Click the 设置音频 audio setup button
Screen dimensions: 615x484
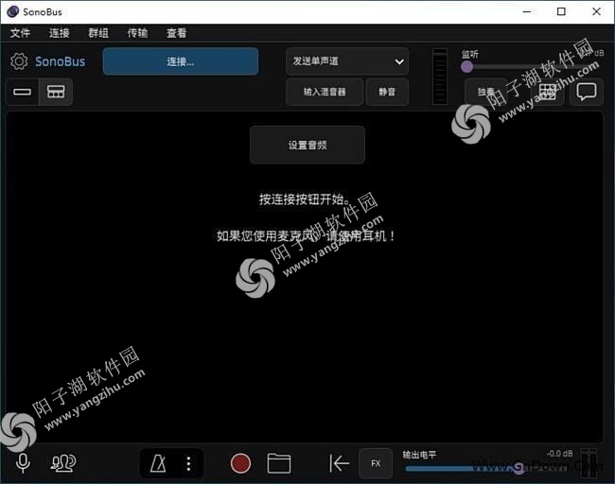307,145
